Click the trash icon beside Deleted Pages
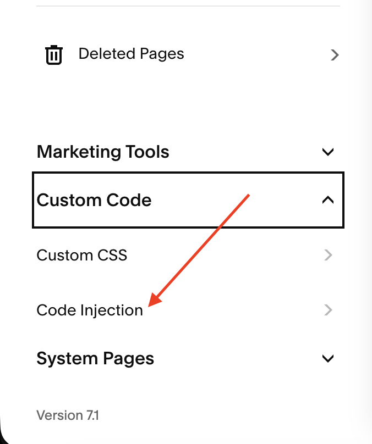The image size is (372, 444). 54,54
